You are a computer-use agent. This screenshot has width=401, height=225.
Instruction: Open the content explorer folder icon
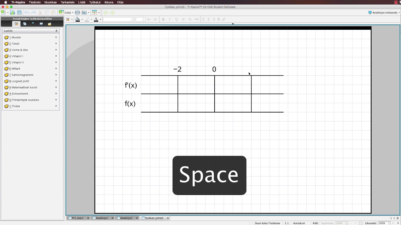[49, 24]
